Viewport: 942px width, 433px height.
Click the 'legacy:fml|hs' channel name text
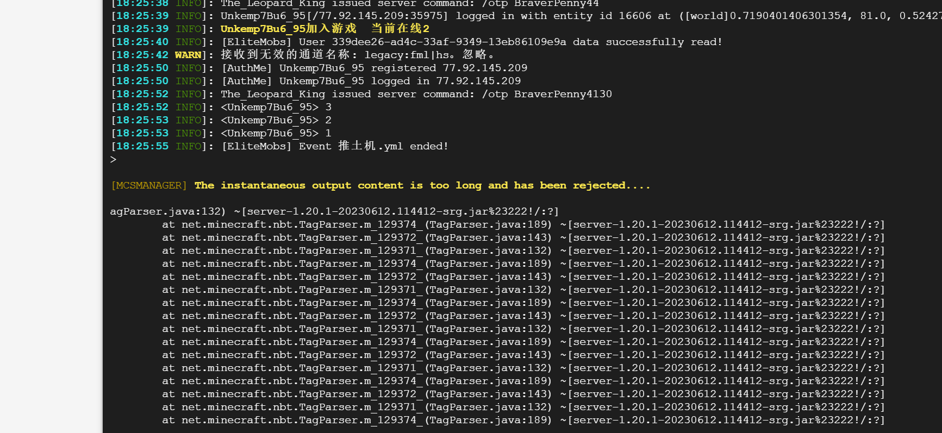[x=407, y=55]
